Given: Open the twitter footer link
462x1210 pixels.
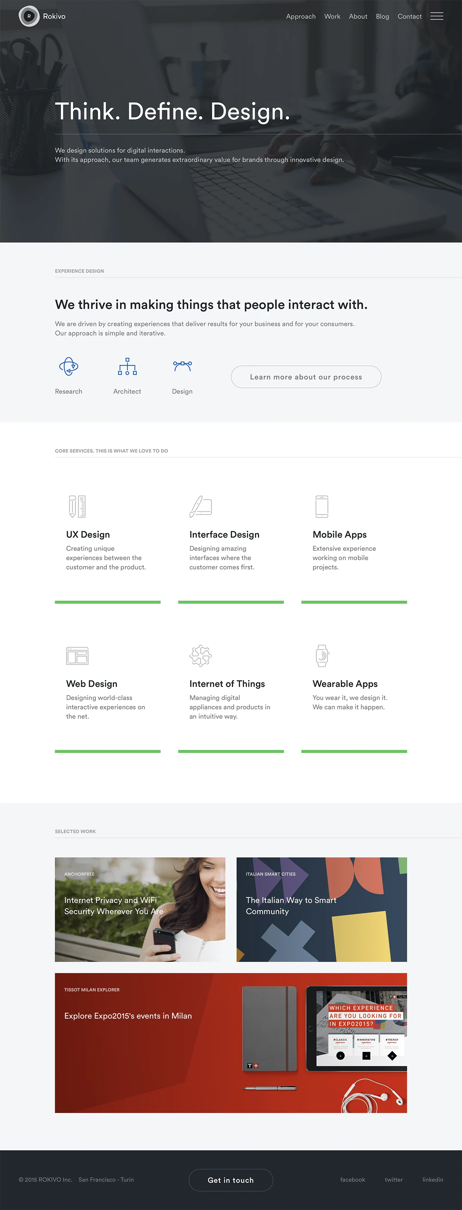Looking at the screenshot, I should point(393,1179).
